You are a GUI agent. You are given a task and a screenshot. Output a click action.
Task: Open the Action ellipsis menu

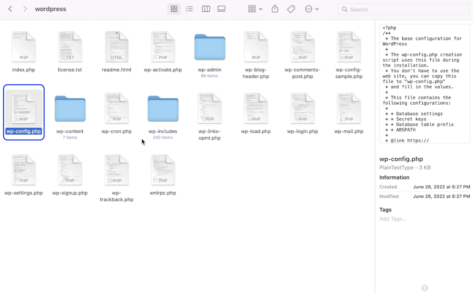coord(312,9)
